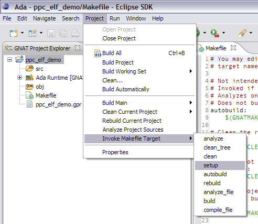Expand the Ada Runtime tree node

(x=19, y=78)
